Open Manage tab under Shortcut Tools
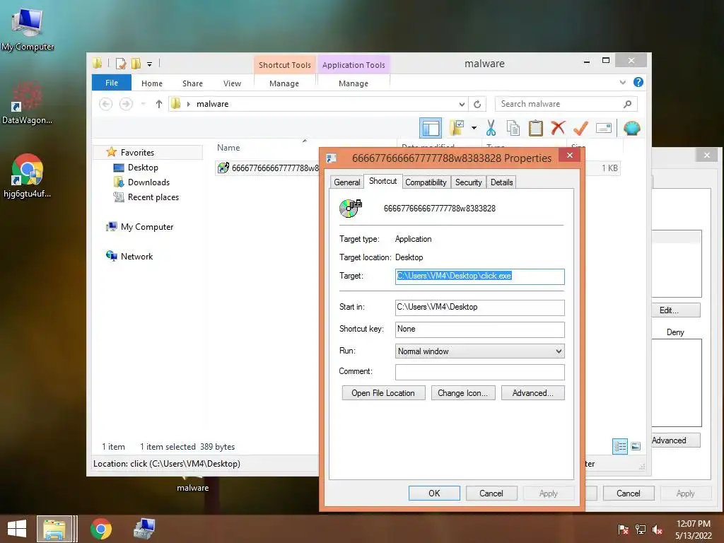724x543 pixels. [284, 83]
